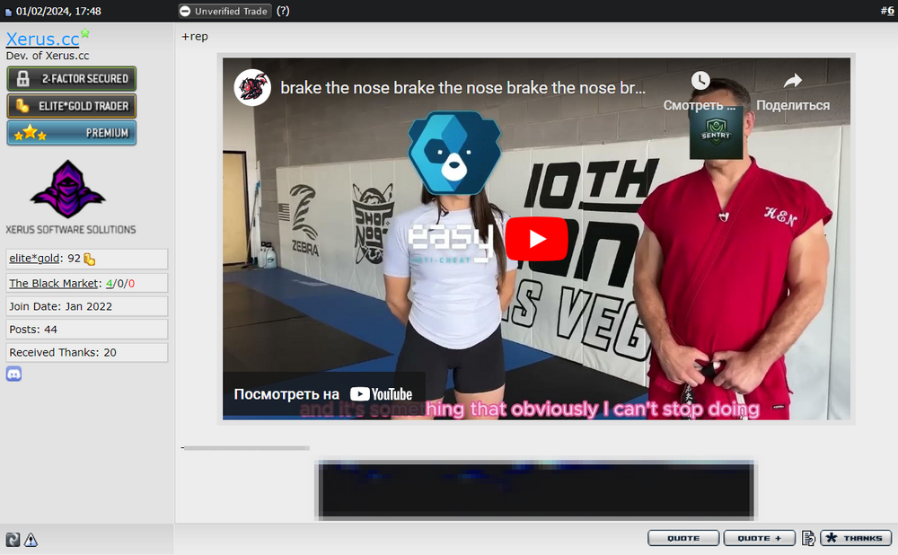This screenshot has width=898, height=555.
Task: Click the 'Posts: 44' text
Action: [x=33, y=330]
